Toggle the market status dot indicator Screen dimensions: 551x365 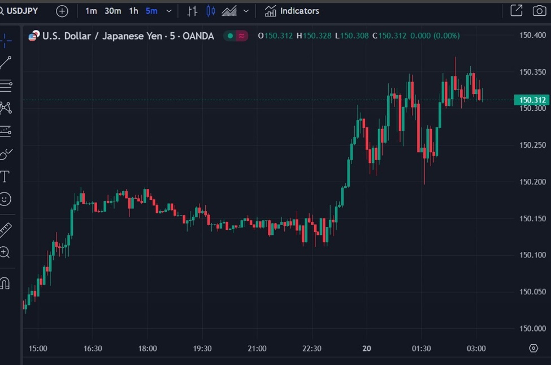[x=230, y=35]
